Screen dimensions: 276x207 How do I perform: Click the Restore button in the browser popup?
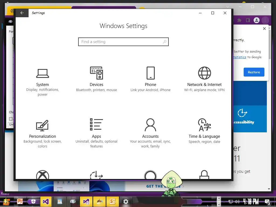tap(254, 72)
